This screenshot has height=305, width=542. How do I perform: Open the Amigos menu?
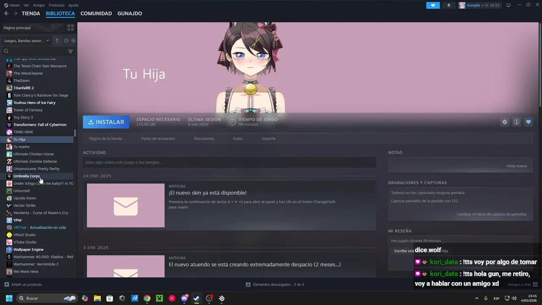tap(39, 5)
